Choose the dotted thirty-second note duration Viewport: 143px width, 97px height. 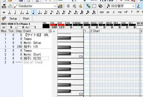click(82, 12)
